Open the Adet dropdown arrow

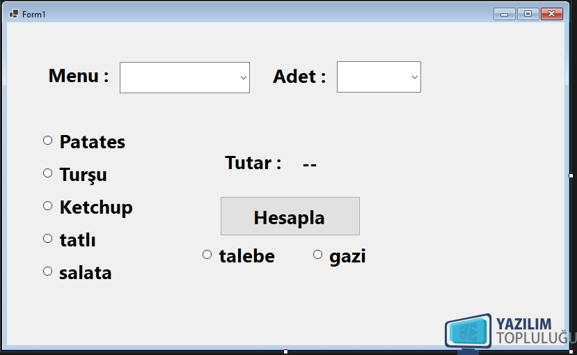tap(414, 77)
